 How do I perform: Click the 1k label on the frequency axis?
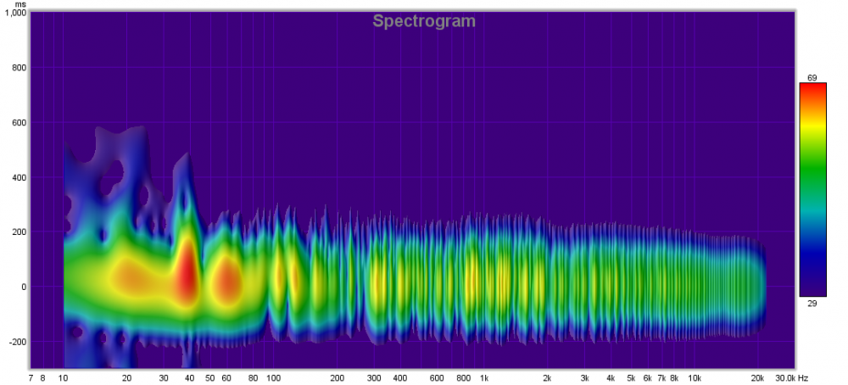pos(484,378)
